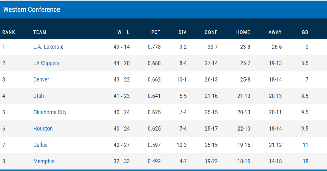Viewport: 327px width, 171px height.
Task: Open the L.A. Lakers team link
Action: (x=46, y=47)
